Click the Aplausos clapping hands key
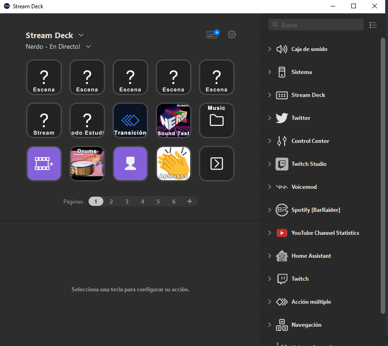This screenshot has width=388, height=346. tap(173, 164)
